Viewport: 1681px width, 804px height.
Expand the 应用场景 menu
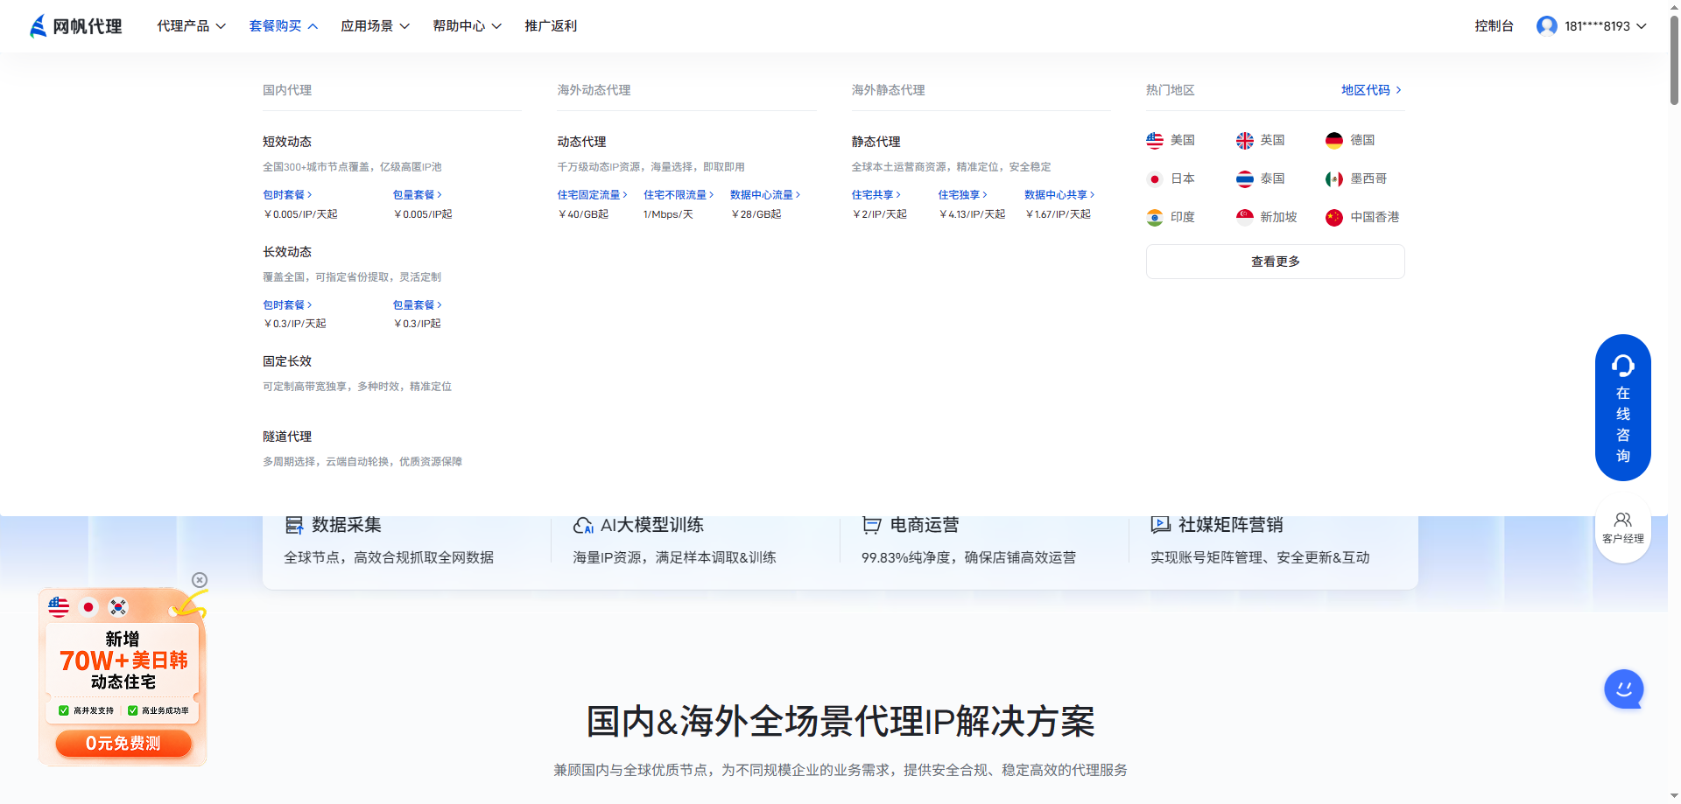[376, 26]
